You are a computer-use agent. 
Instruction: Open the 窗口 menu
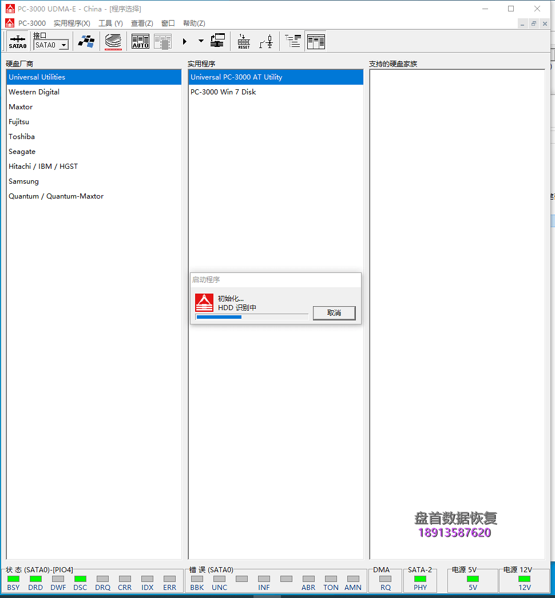point(168,23)
